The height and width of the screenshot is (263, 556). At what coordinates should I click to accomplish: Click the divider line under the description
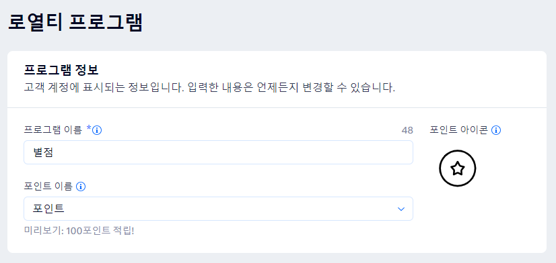pyautogui.click(x=277, y=107)
